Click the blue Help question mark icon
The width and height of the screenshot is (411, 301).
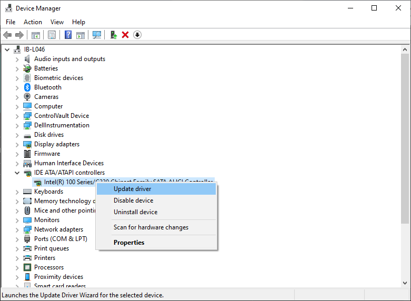[68, 35]
